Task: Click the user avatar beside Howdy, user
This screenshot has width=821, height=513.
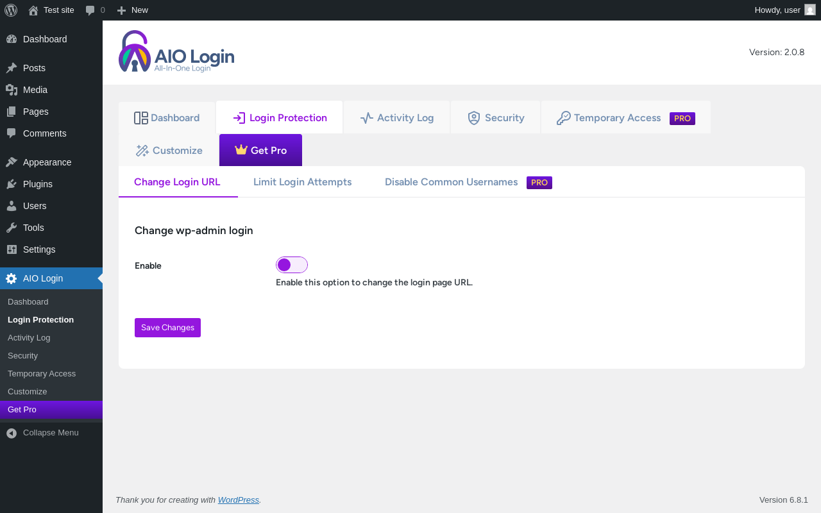Action: 810,10
